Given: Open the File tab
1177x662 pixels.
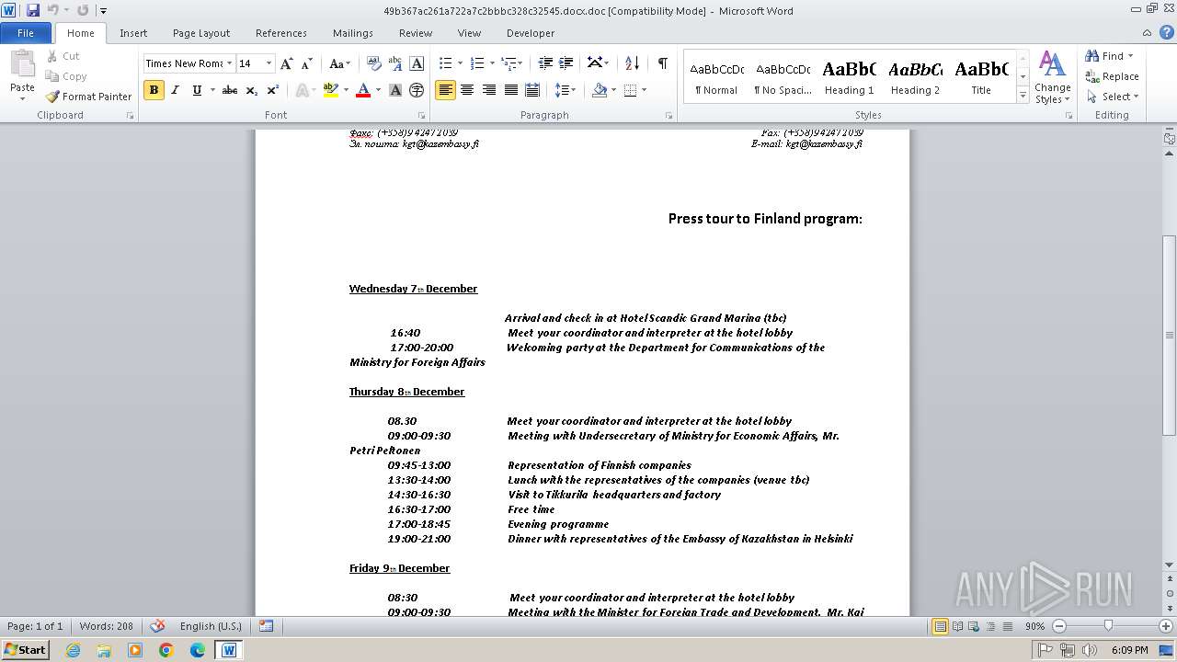Looking at the screenshot, I should (26, 33).
